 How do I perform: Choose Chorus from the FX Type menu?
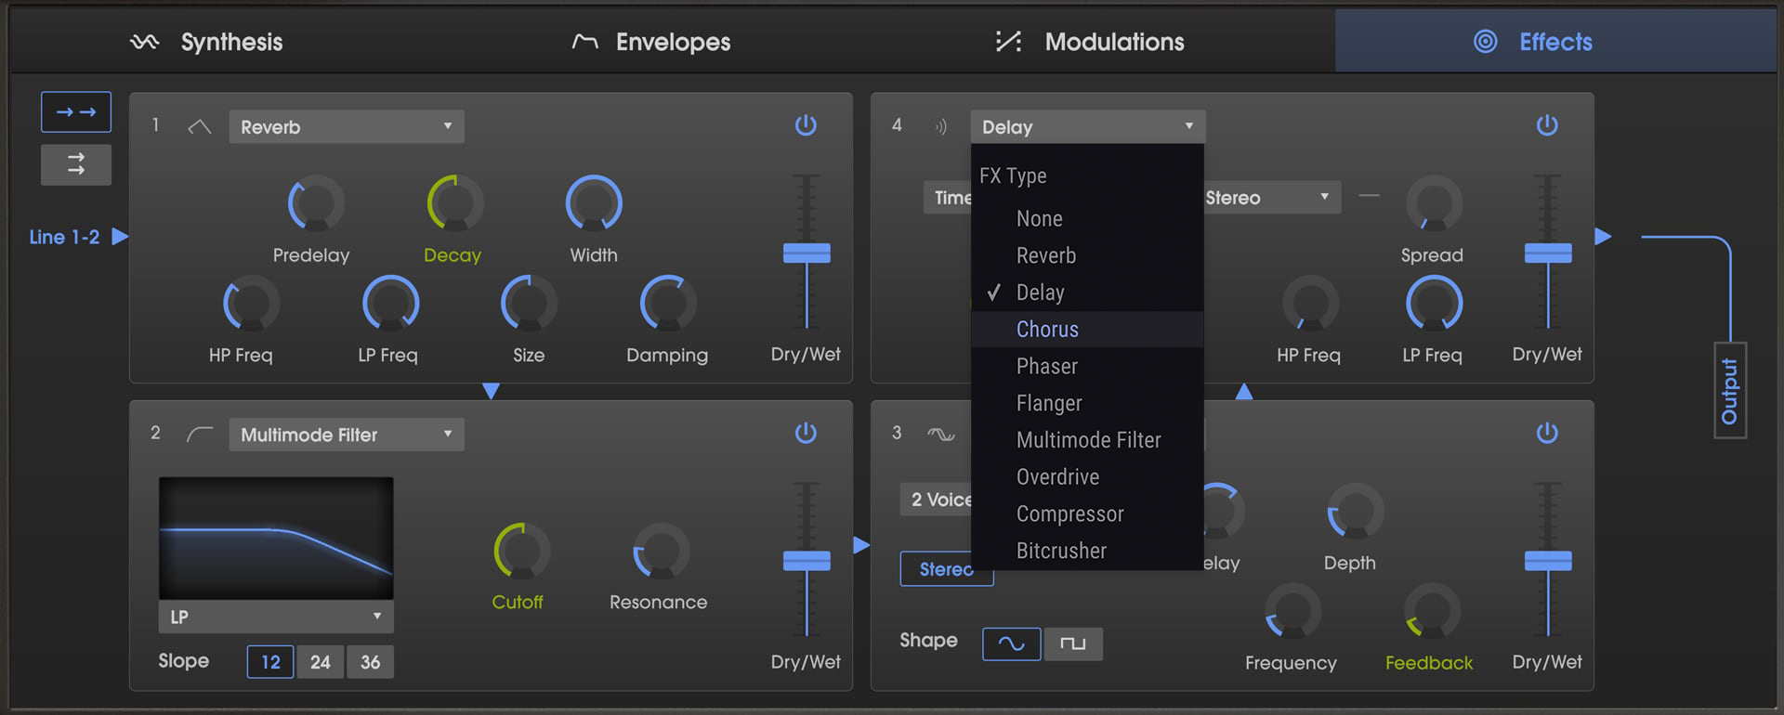pyautogui.click(x=1047, y=330)
